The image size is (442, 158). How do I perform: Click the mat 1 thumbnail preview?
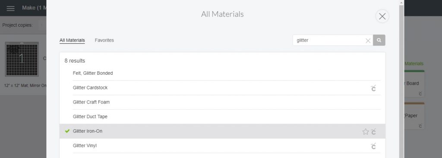[22, 59]
